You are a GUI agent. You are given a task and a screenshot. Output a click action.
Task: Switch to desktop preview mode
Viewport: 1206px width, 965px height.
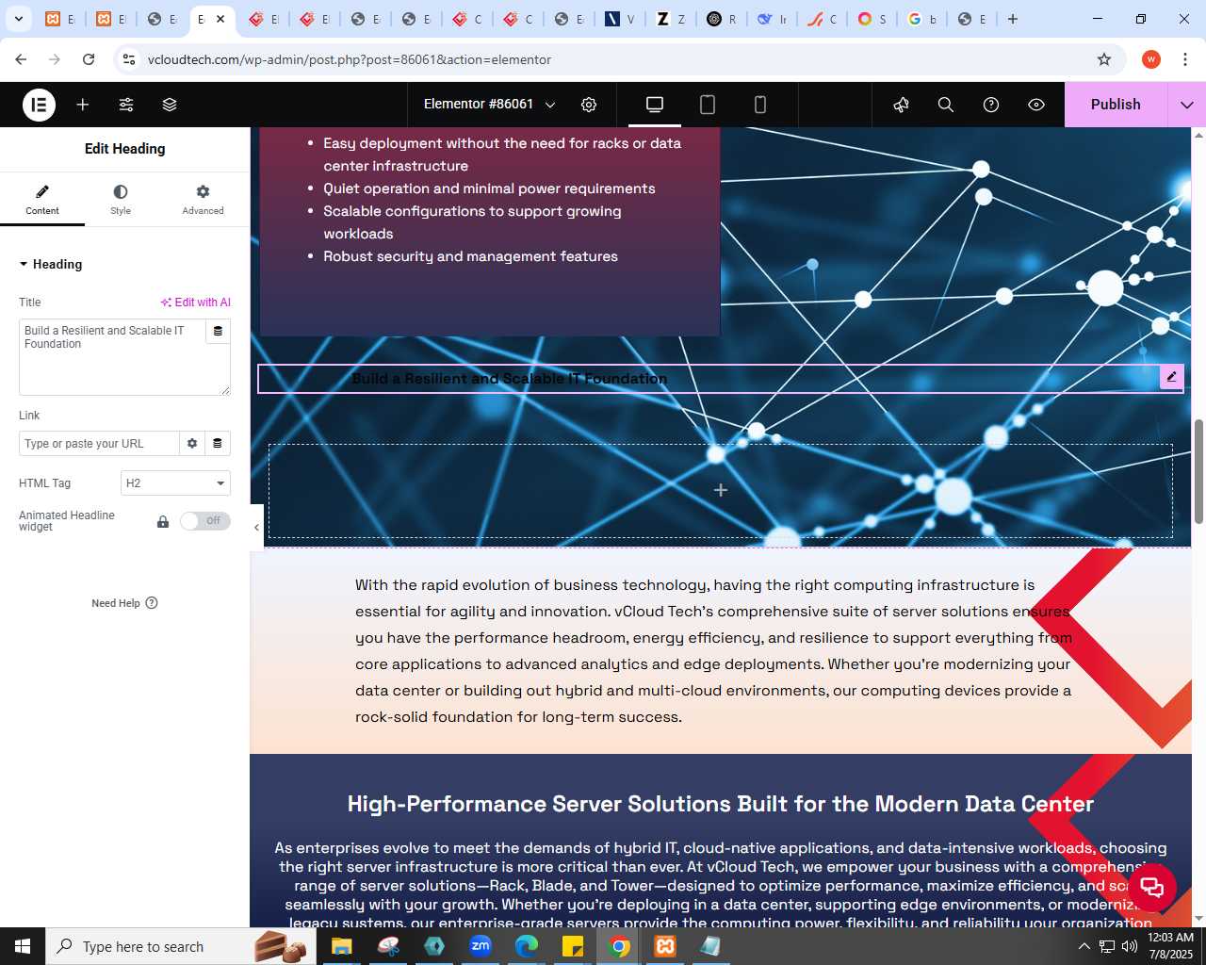point(655,105)
